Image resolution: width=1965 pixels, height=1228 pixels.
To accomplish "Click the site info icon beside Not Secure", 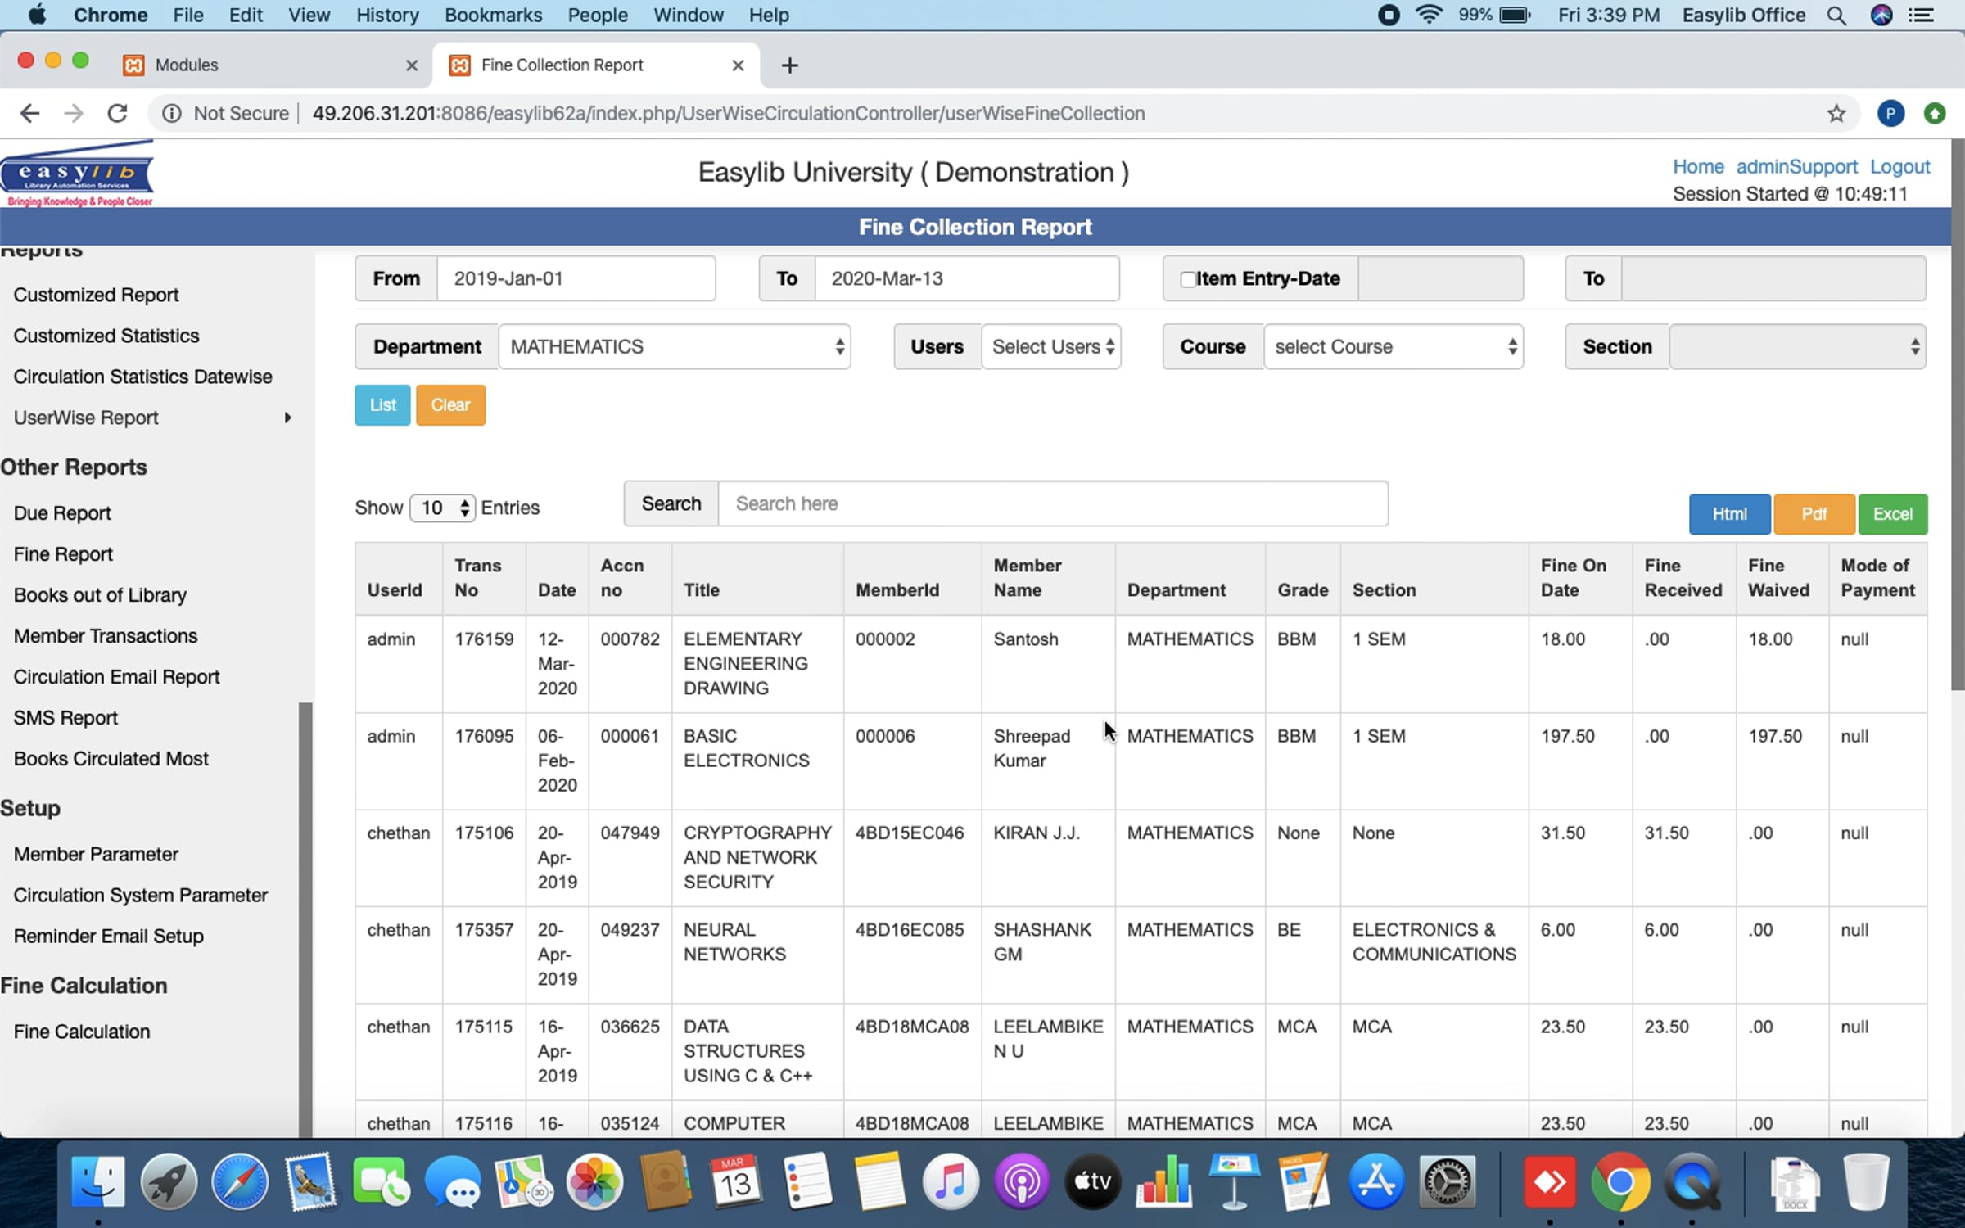I will (171, 113).
